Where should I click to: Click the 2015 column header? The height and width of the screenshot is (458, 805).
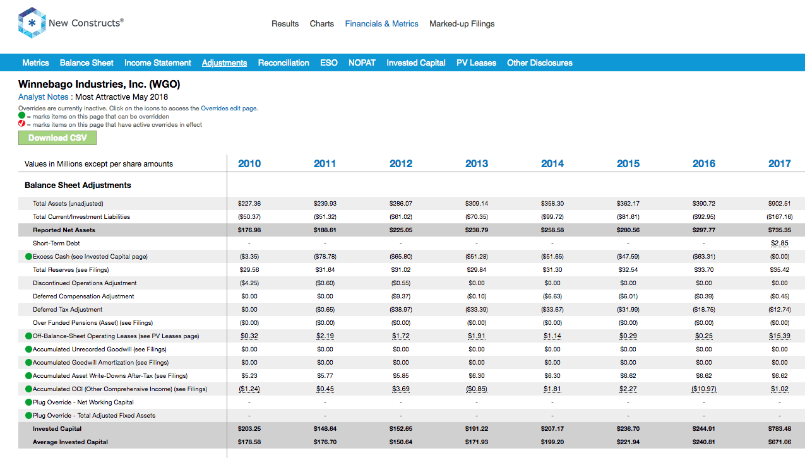628,163
